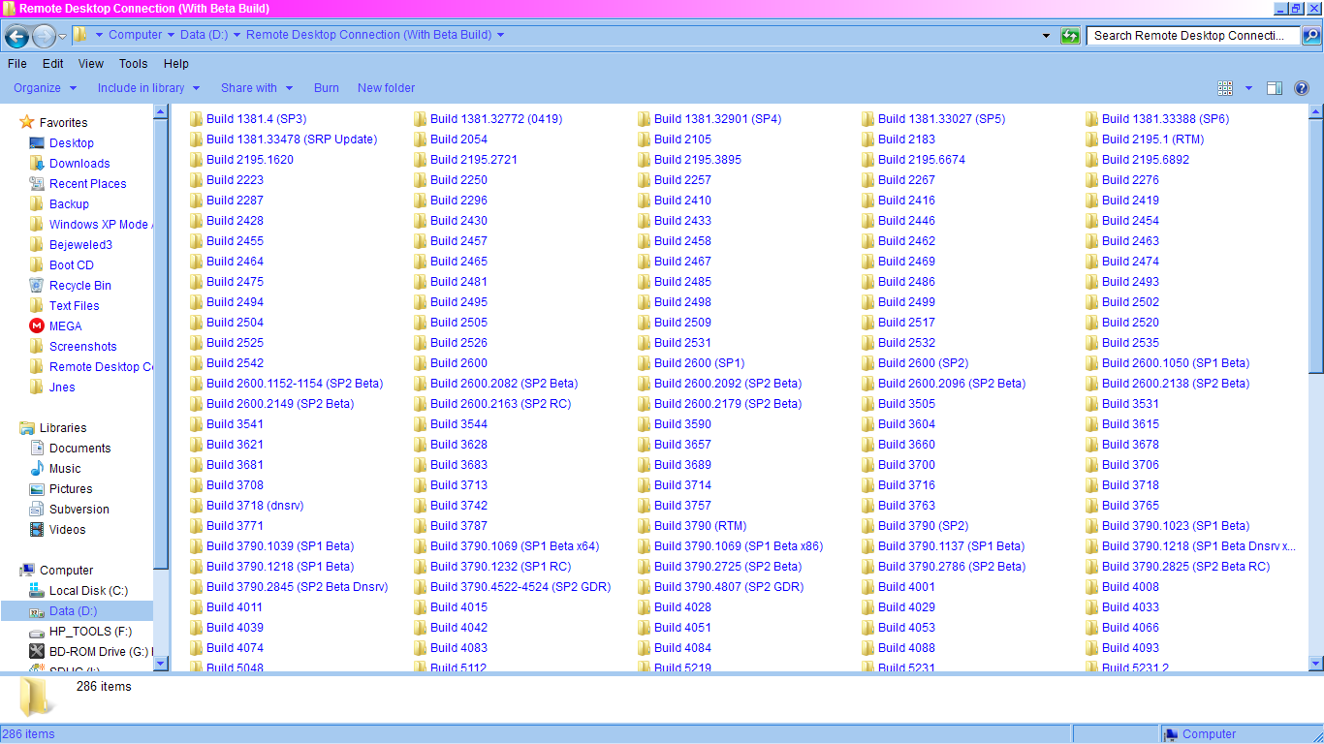1324x744 pixels.
Task: Click the folder icon of Build 2195.1 (RTM)
Action: coord(1092,139)
